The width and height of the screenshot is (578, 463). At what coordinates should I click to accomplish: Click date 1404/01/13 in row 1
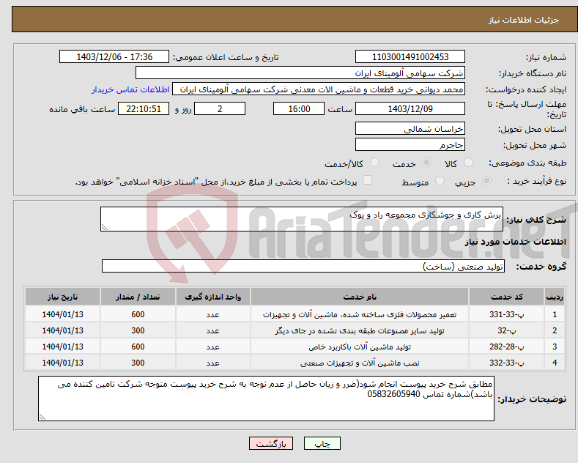(x=62, y=314)
